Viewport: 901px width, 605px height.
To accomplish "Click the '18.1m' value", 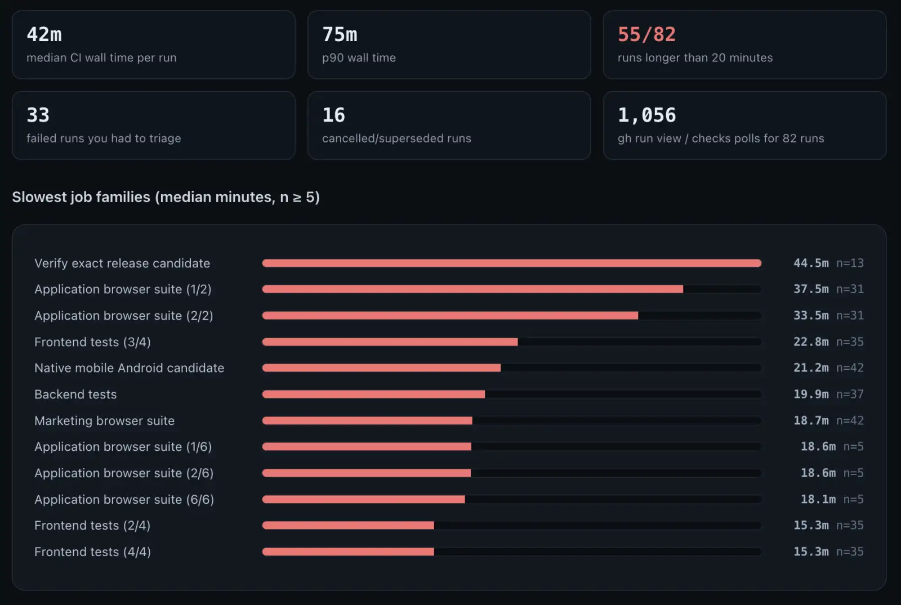I will pyautogui.click(x=818, y=499).
